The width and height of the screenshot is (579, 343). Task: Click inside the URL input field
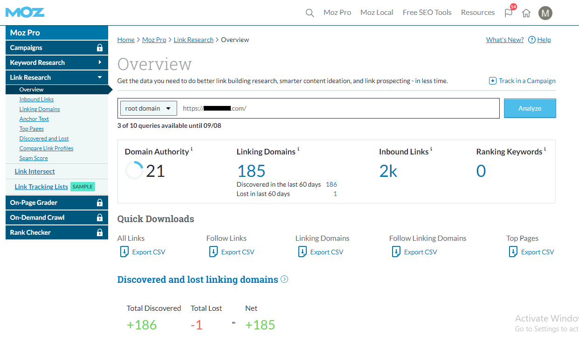(x=339, y=108)
